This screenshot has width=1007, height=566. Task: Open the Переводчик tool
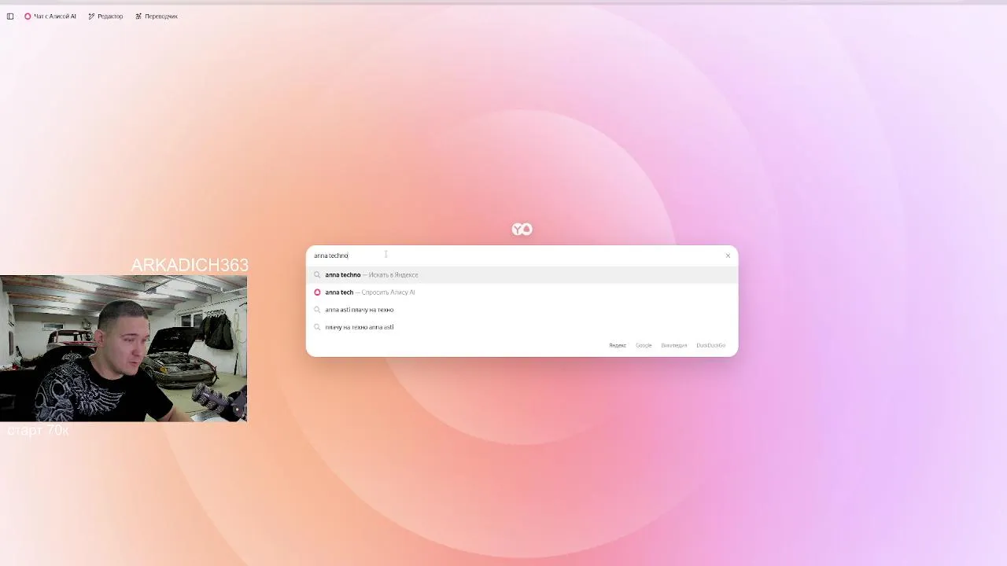coord(156,17)
